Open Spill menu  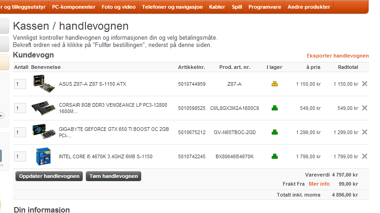[237, 7]
